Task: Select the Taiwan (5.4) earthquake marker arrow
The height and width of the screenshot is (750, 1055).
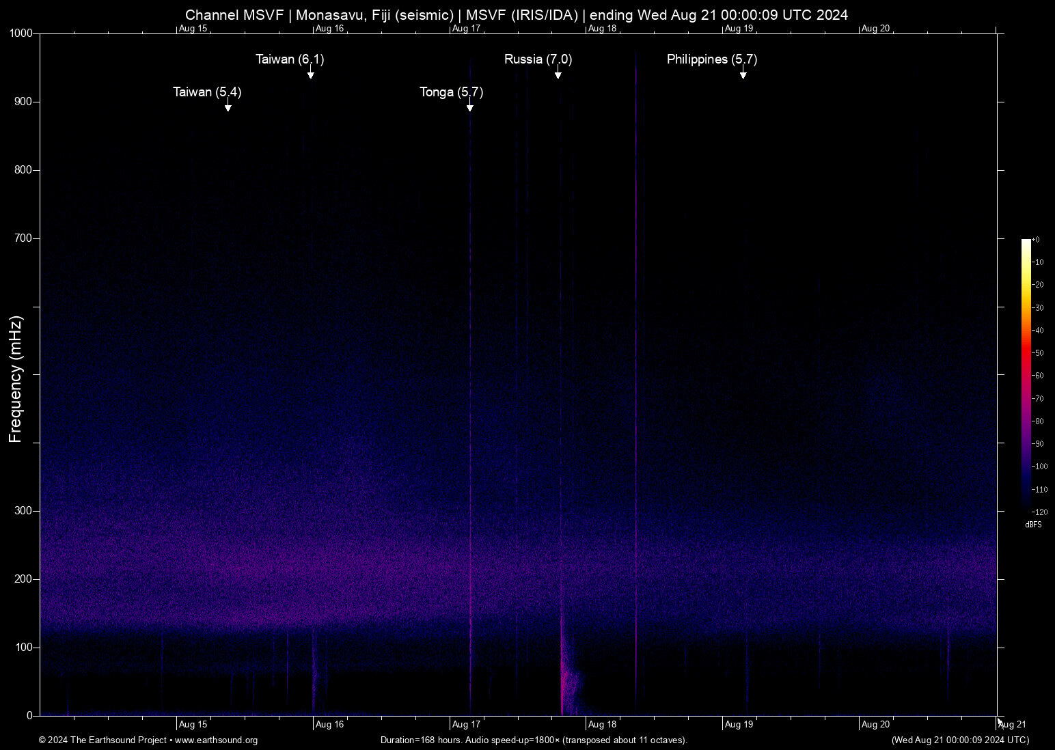Action: [x=228, y=107]
